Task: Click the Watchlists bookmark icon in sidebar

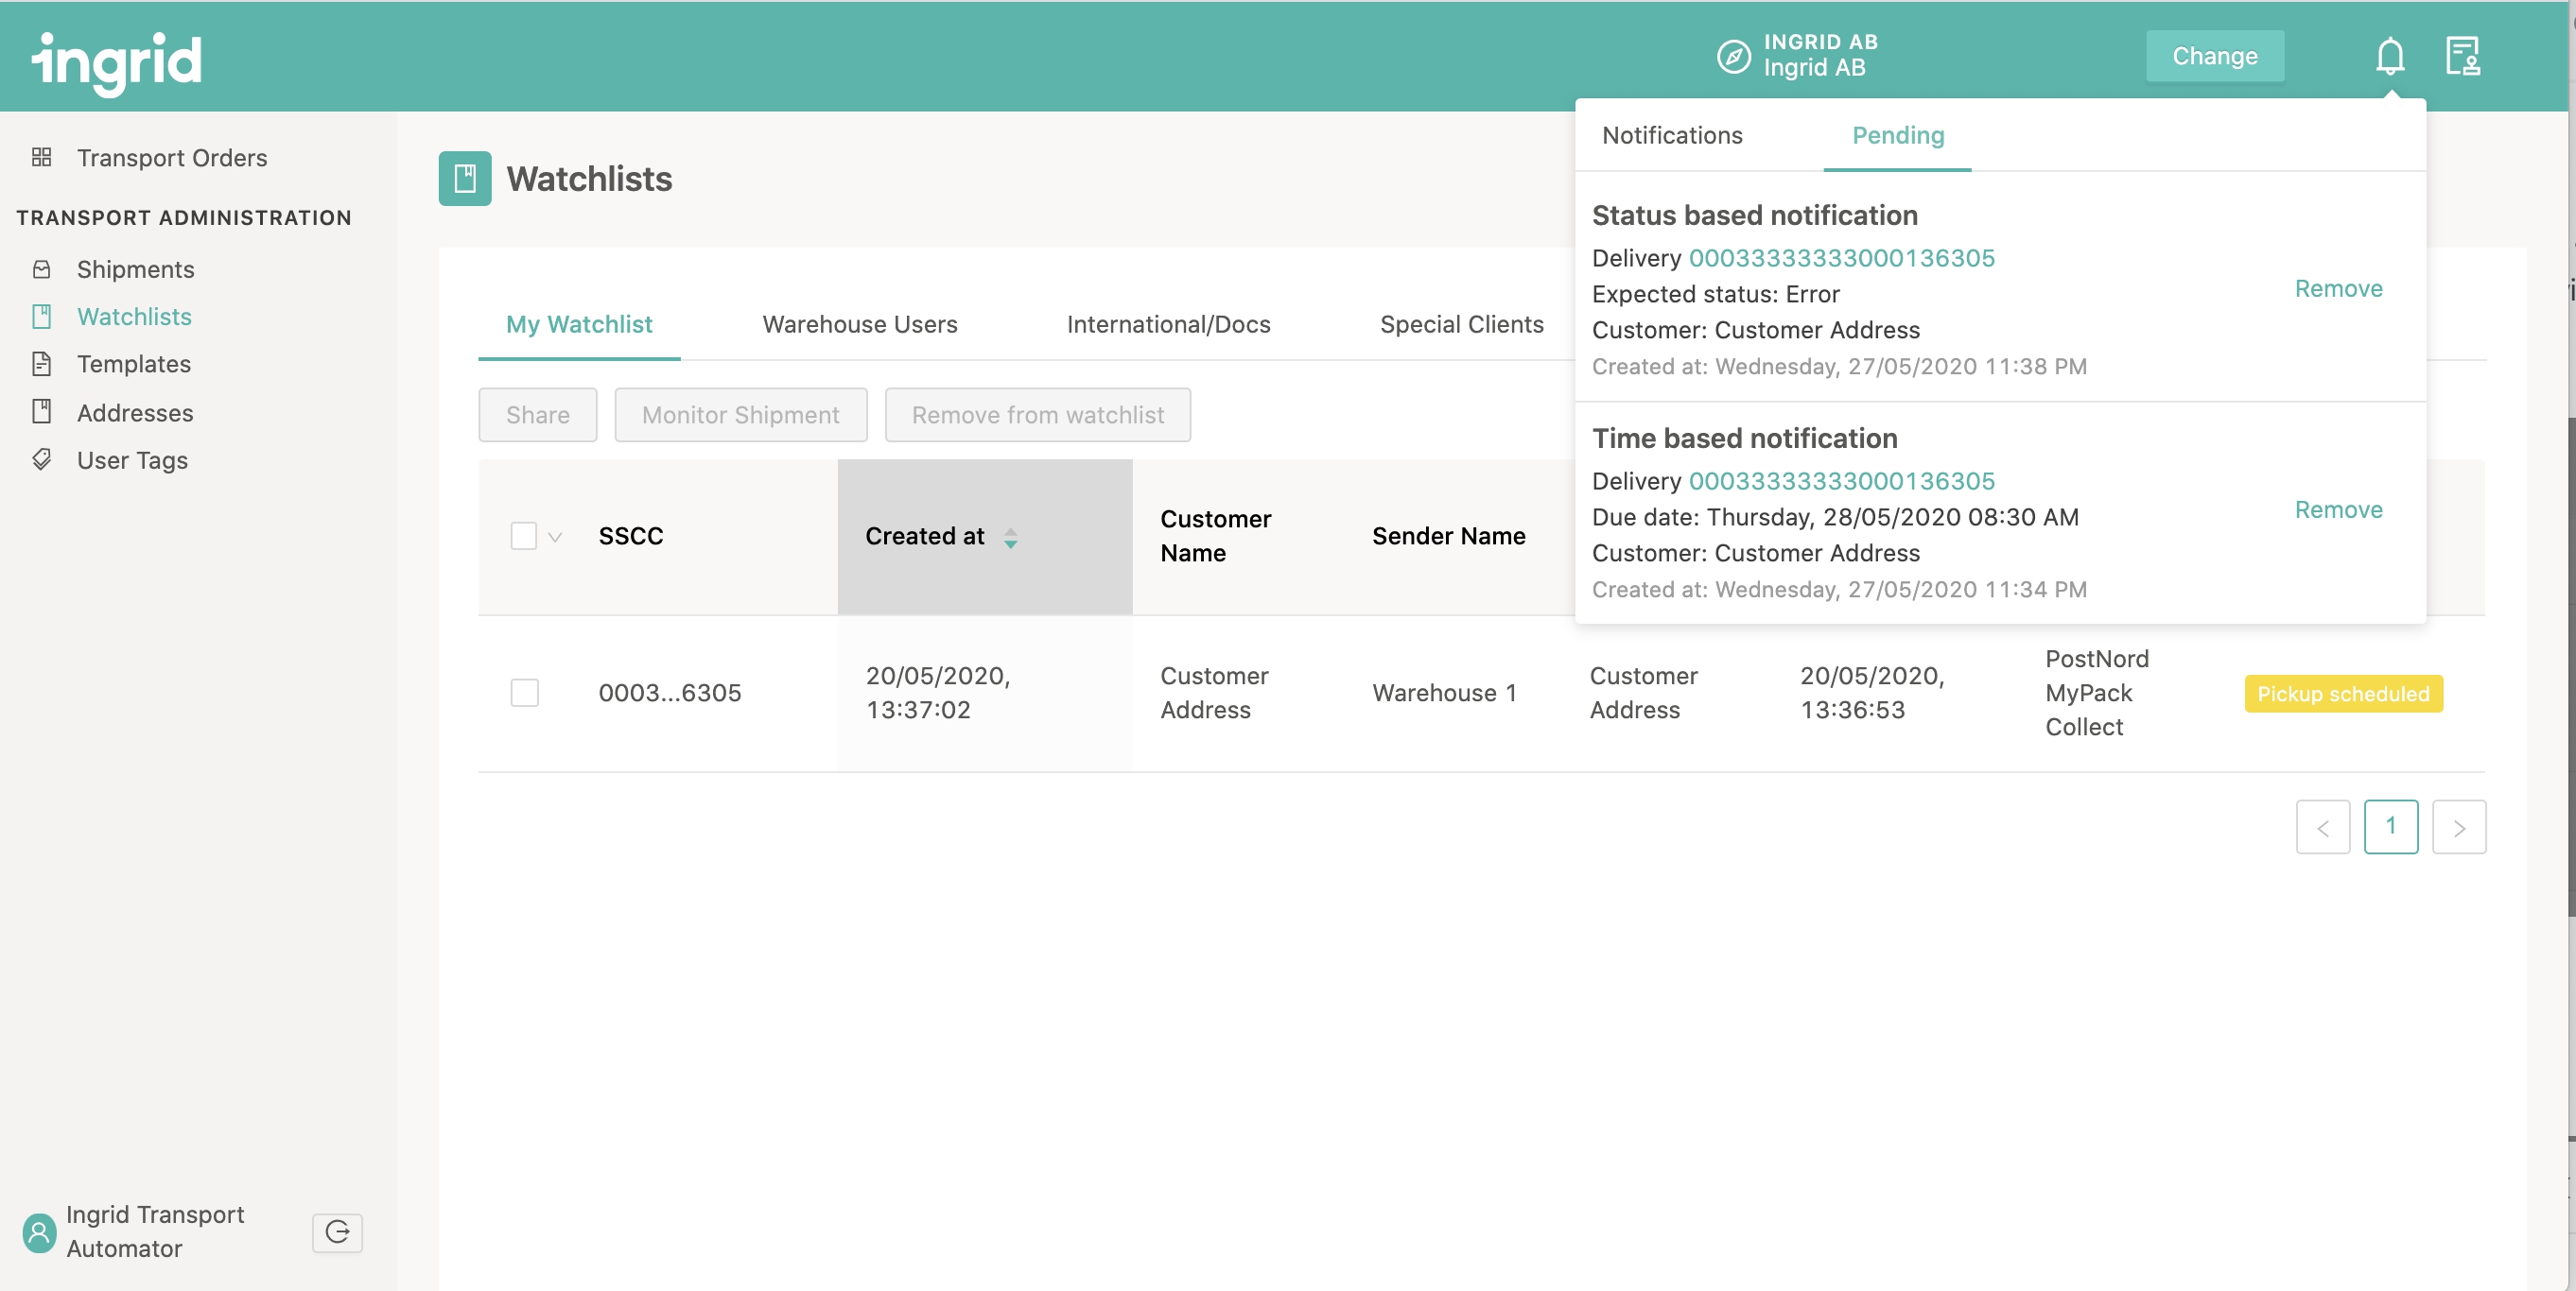Action: [41, 317]
